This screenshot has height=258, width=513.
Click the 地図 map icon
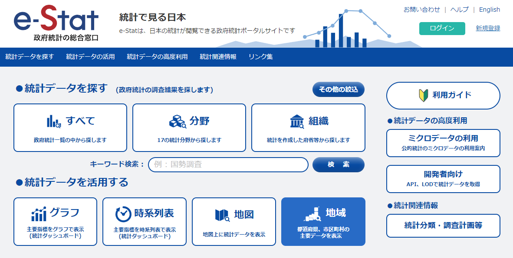click(x=222, y=215)
